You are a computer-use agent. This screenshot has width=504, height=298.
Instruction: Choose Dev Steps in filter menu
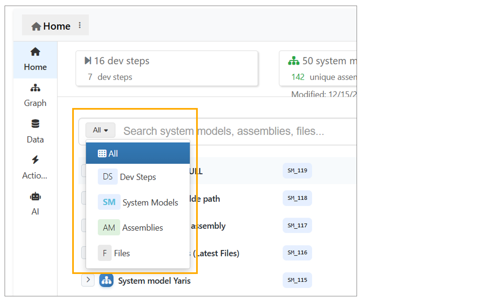coord(138,177)
